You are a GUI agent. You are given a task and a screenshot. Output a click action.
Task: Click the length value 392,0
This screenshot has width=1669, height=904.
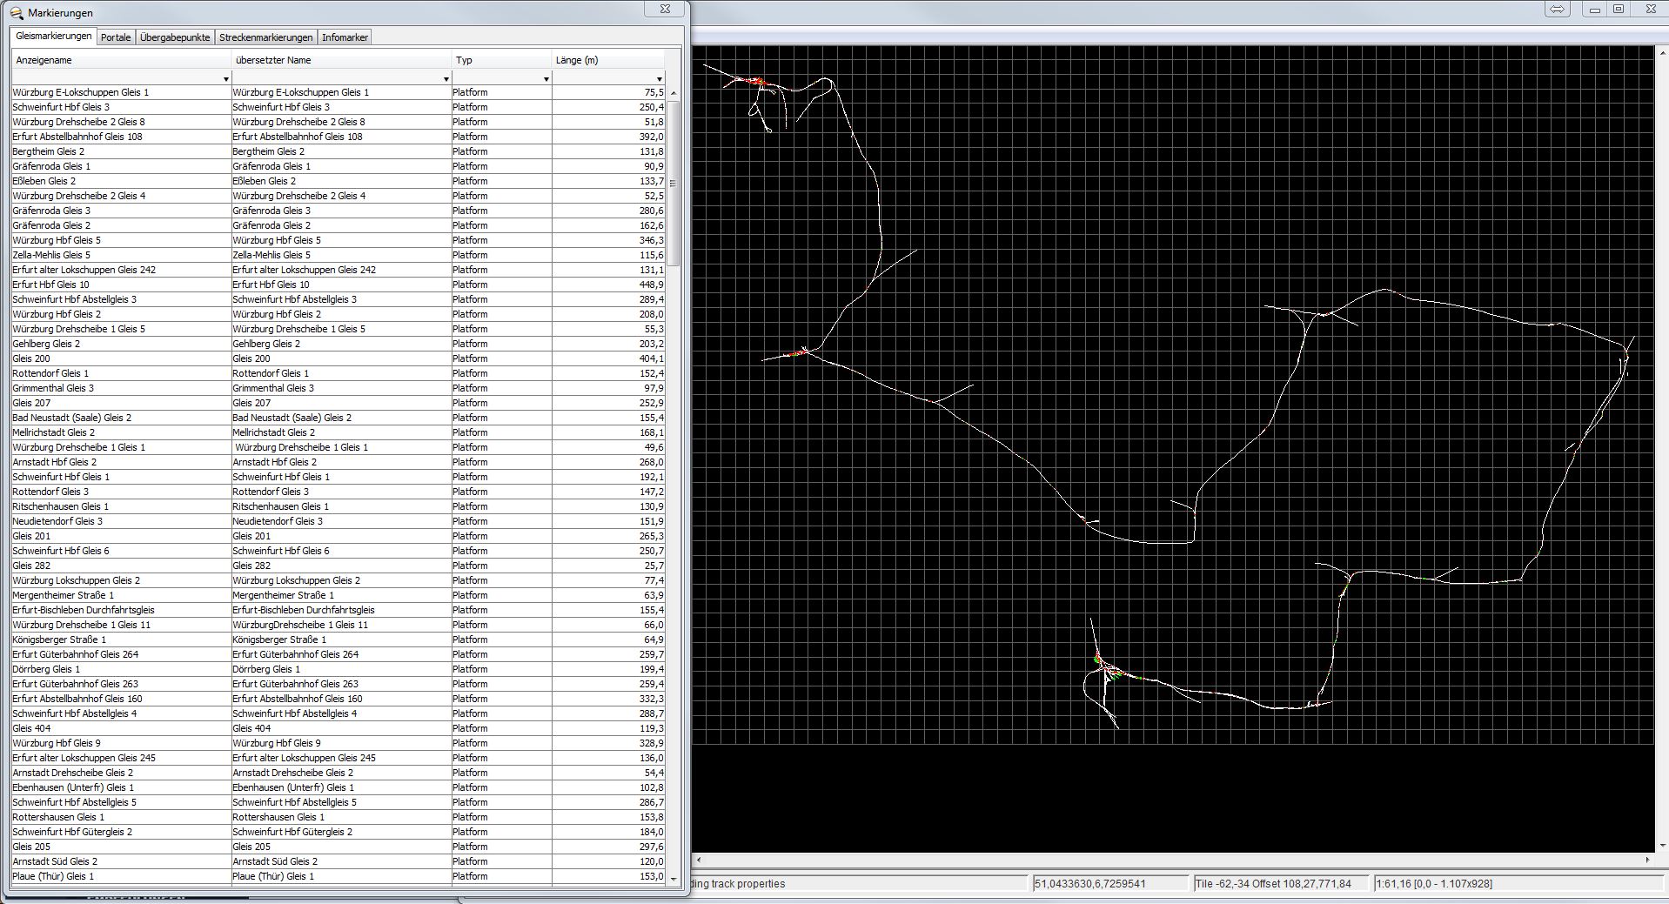(651, 137)
